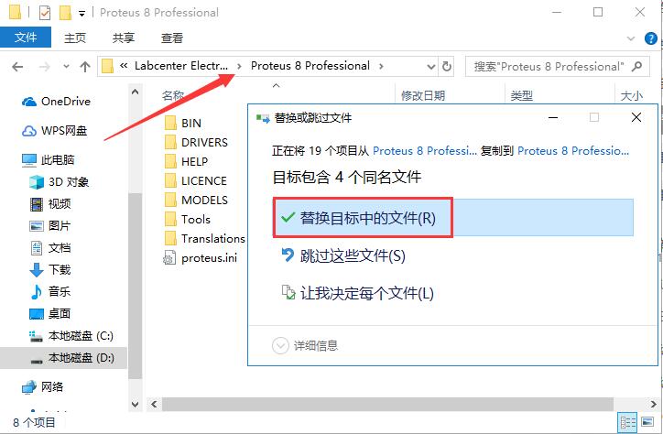
Task: Select the LICENCE folder icon
Action: click(x=170, y=181)
